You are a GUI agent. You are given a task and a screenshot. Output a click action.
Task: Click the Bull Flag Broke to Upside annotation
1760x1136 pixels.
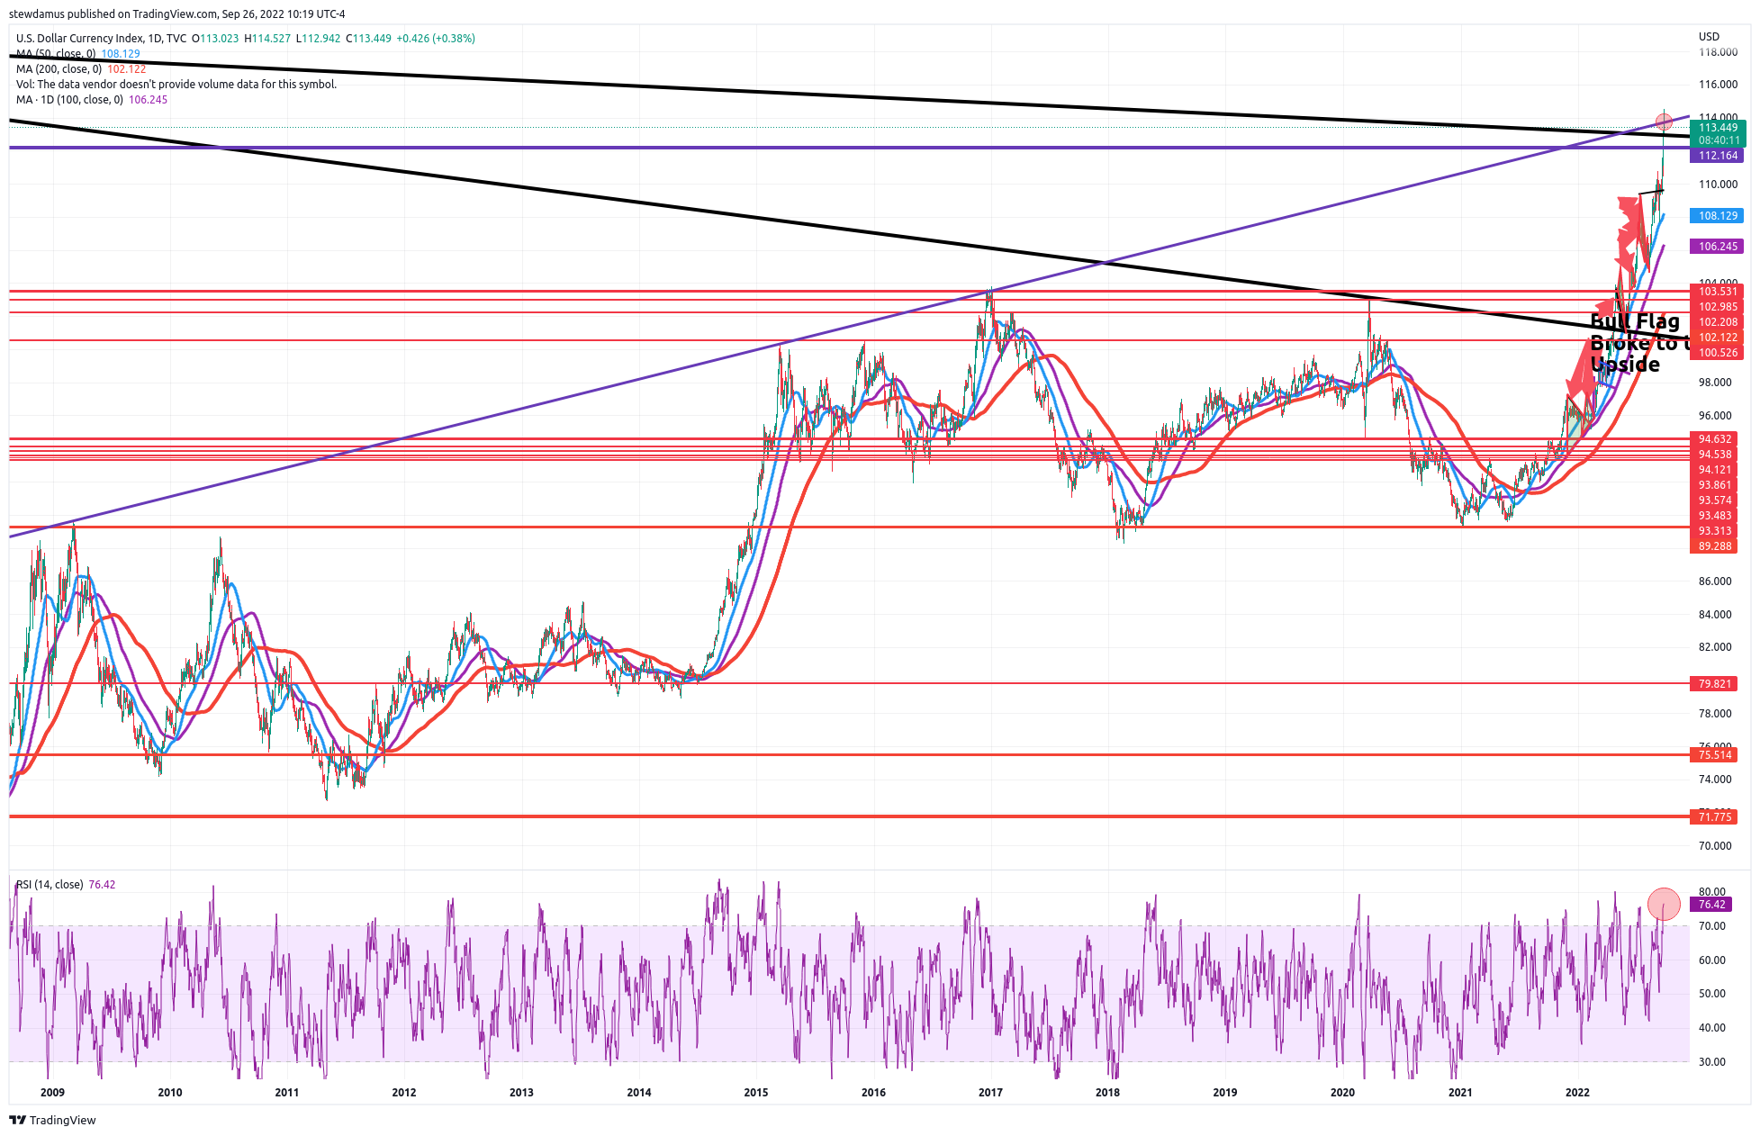(x=1638, y=343)
